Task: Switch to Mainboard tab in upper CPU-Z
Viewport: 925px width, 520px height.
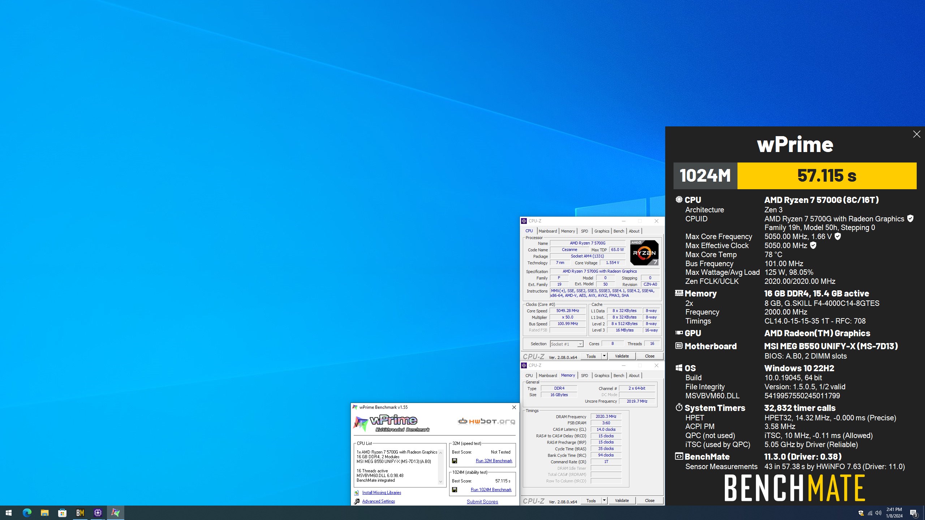Action: coord(548,231)
